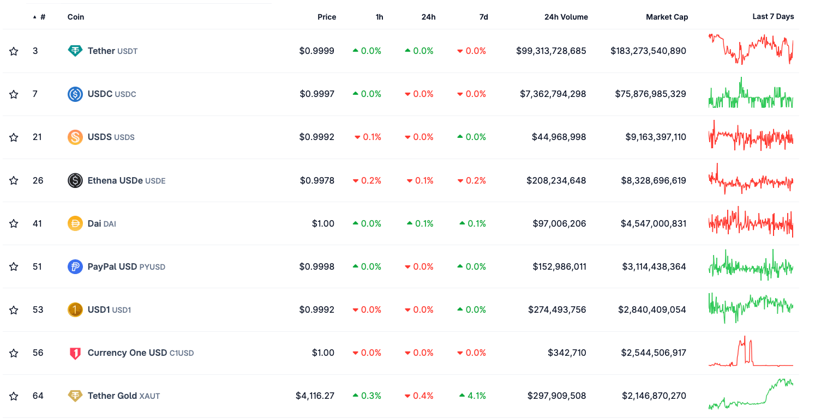Sort by the Price column header
This screenshot has height=419, width=815.
tap(327, 17)
